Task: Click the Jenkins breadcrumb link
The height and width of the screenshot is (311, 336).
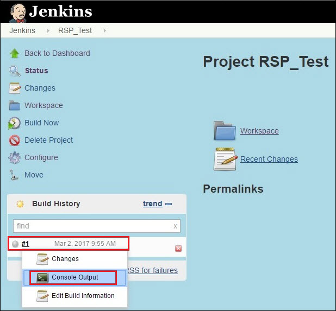Action: pyautogui.click(x=22, y=30)
